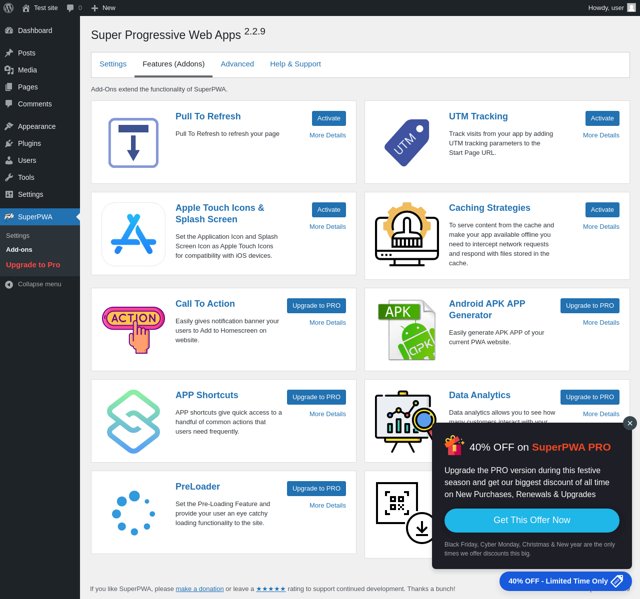
Task: Upgrade to PRO for PreLoader
Action: click(x=316, y=489)
